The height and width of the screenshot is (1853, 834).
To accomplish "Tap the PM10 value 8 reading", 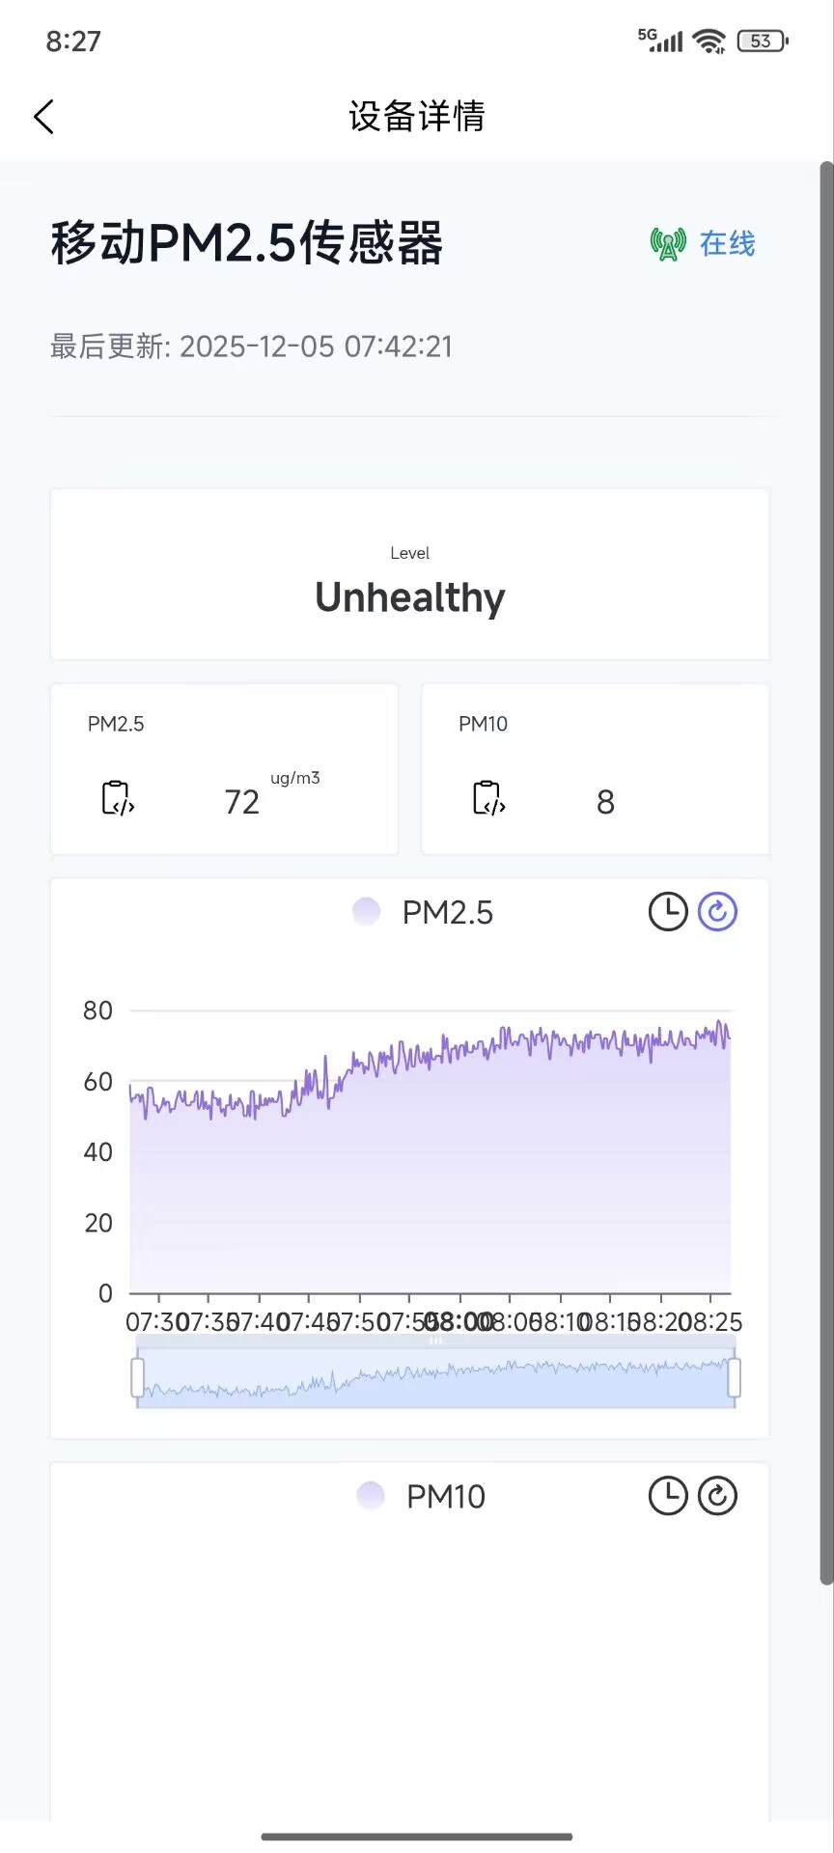I will tap(605, 802).
